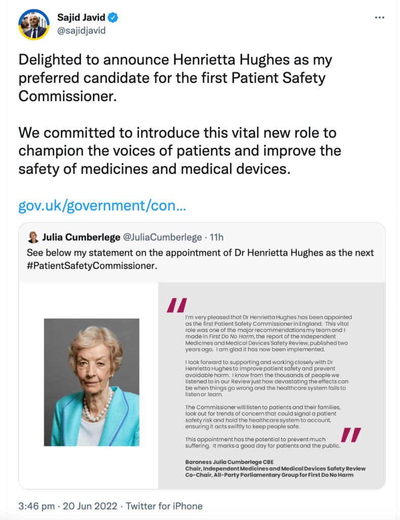Viewport: 400px width, 520px height.
Task: Click the blue verified badge
Action: pyautogui.click(x=114, y=18)
